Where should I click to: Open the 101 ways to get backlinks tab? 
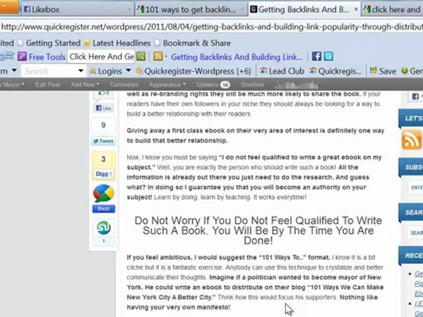pos(190,9)
